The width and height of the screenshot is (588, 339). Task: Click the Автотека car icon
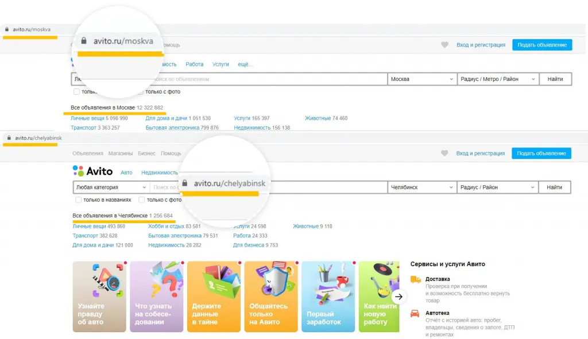415,314
